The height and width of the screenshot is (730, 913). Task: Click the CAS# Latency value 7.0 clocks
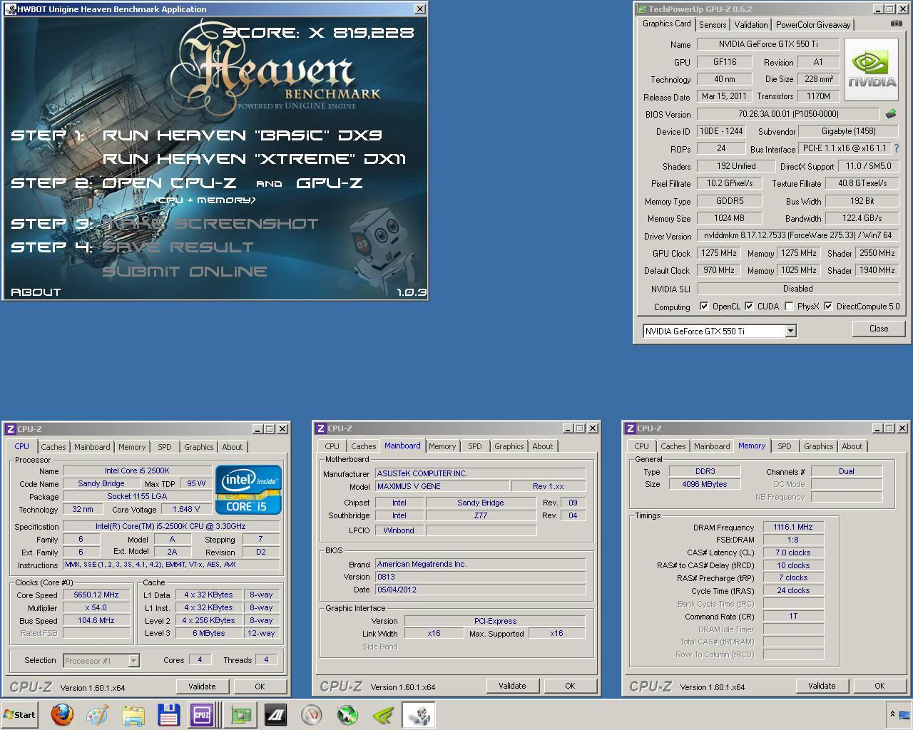[x=793, y=552]
